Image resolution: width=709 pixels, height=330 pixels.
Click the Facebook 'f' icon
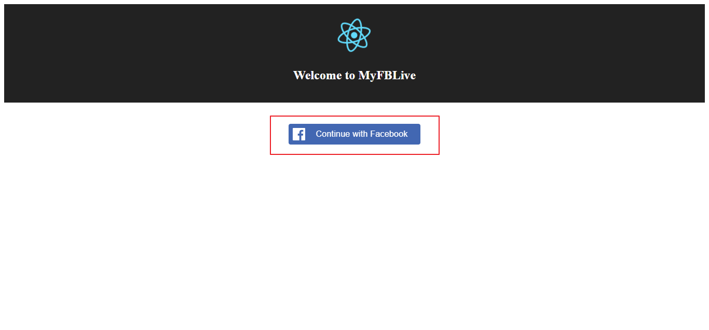[299, 134]
